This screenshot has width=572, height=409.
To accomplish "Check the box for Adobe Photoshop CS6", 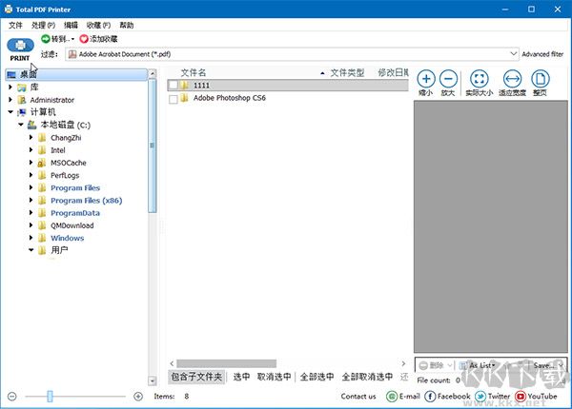I will tap(174, 99).
